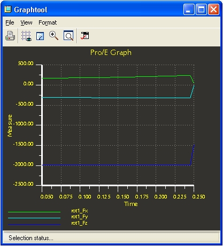Click the dark blue rot1_Fz legend line

click(x=34, y=224)
